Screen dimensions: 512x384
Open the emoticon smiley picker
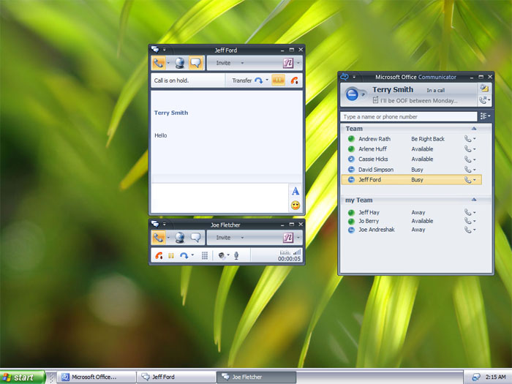(x=295, y=206)
